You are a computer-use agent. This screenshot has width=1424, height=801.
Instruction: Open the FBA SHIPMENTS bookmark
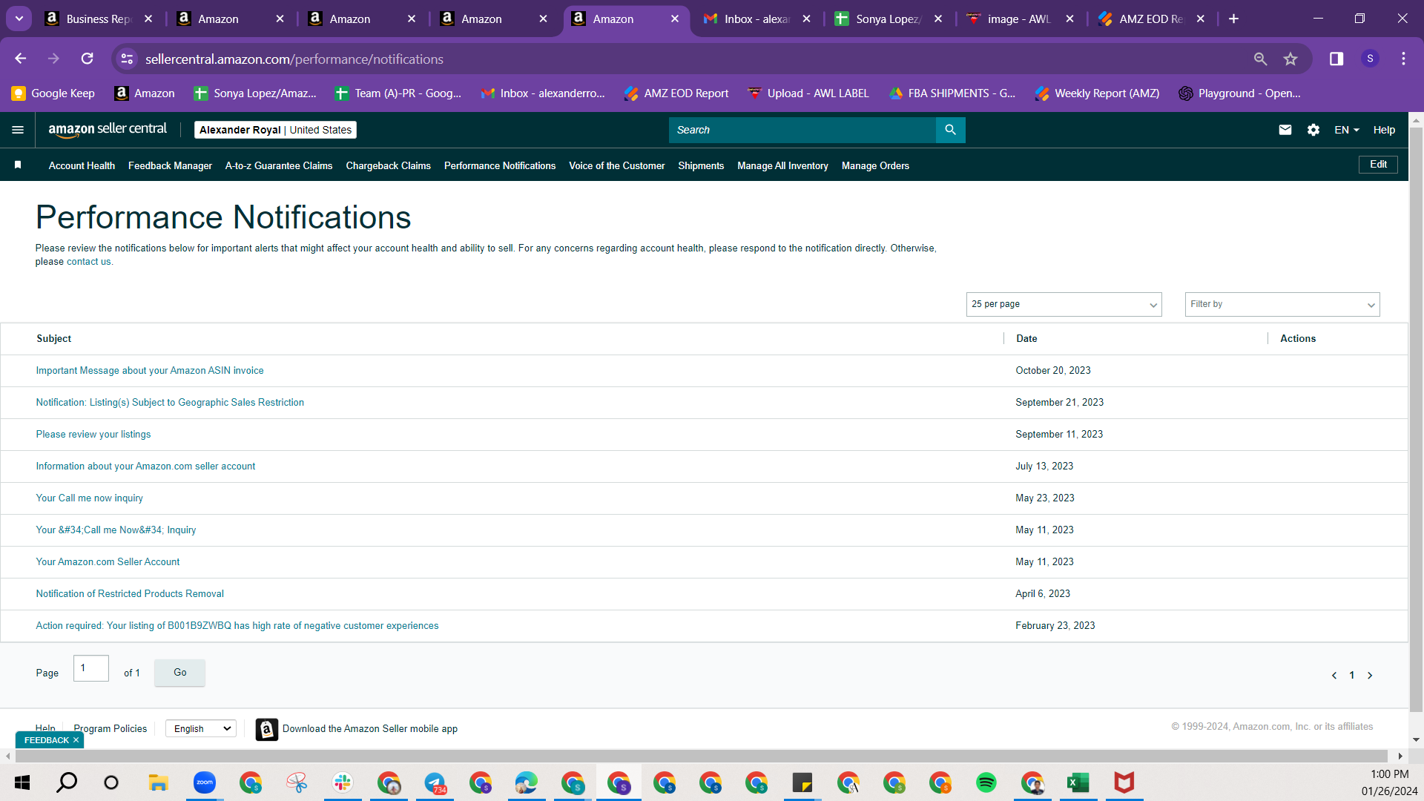pyautogui.click(x=952, y=93)
